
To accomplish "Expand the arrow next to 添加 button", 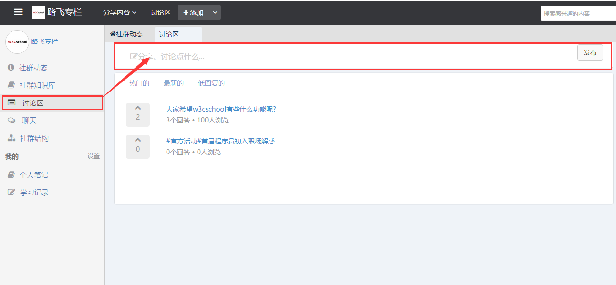I will pos(215,13).
